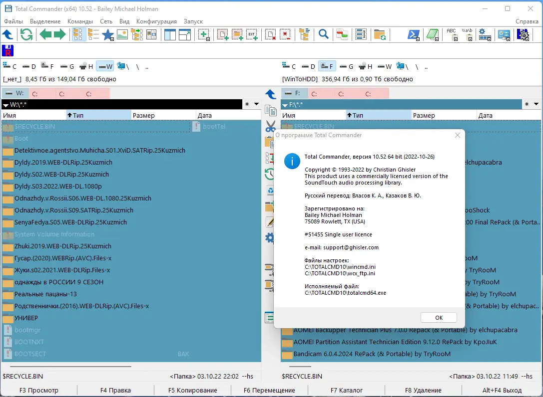
Task: Toggle horizontal panel arrangement icon
Action: 184,34
